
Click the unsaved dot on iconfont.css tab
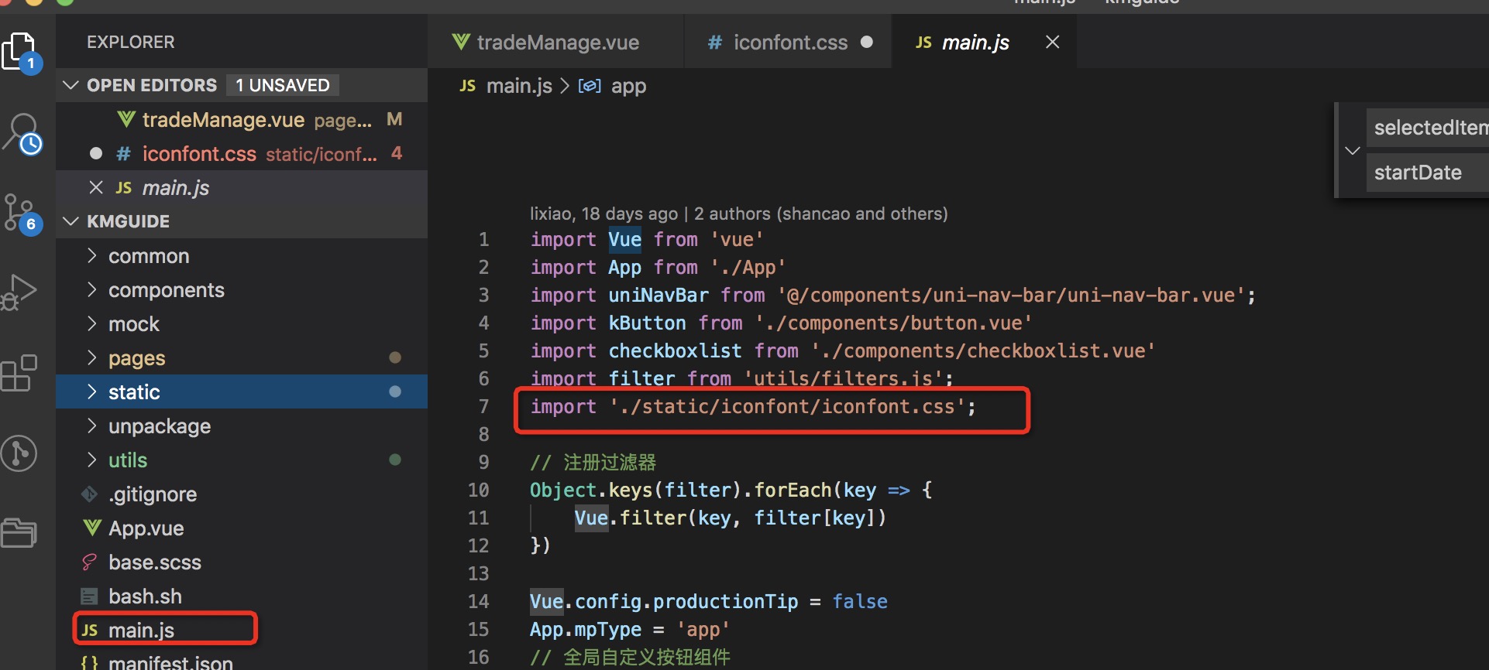pos(867,42)
